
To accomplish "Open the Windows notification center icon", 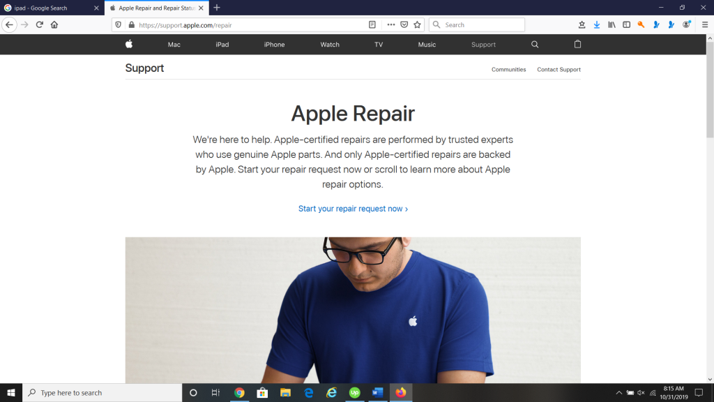I will (699, 392).
